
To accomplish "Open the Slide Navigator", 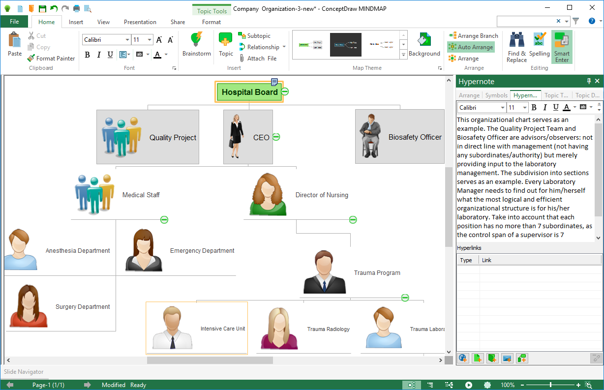I will click(x=24, y=372).
